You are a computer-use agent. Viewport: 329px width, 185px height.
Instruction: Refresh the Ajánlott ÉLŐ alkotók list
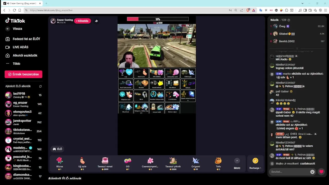40,86
